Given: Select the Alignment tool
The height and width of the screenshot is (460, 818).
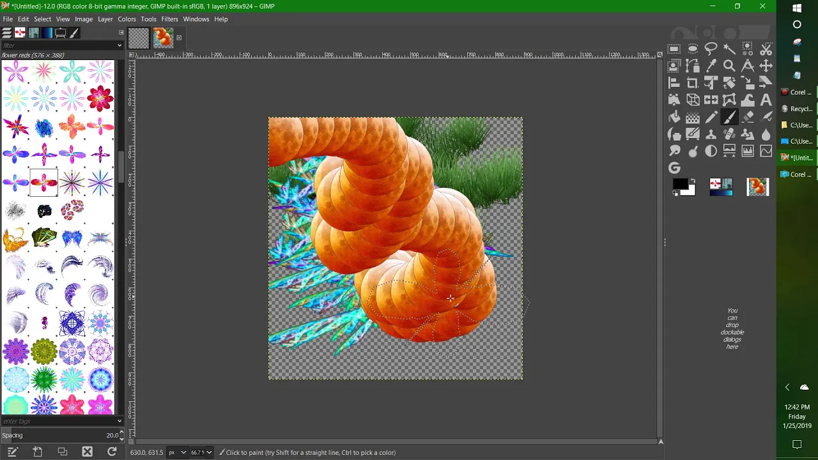Looking at the screenshot, I should 674,83.
